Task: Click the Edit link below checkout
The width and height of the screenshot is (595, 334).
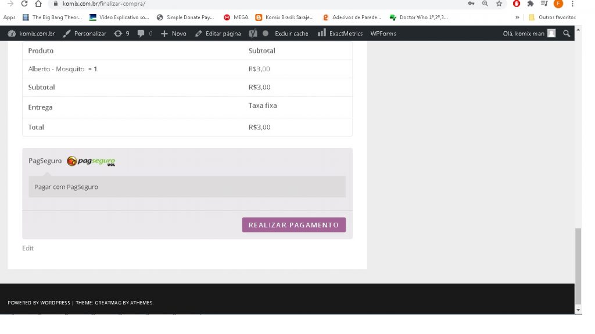Action: 28,248
